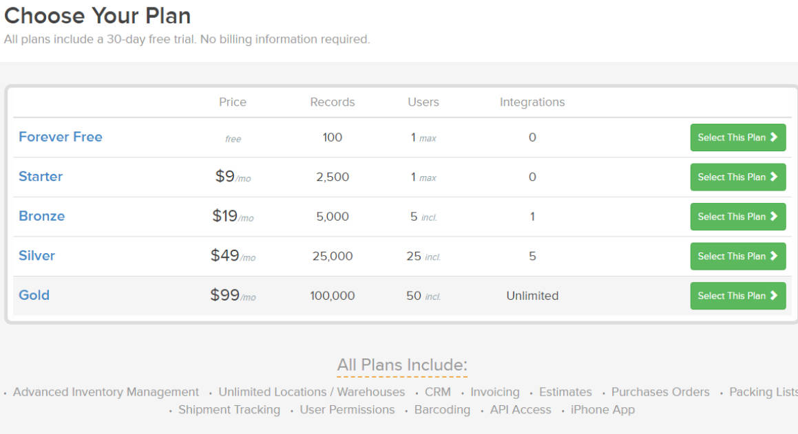Click the Users column header
This screenshot has height=434, width=798.
(423, 102)
